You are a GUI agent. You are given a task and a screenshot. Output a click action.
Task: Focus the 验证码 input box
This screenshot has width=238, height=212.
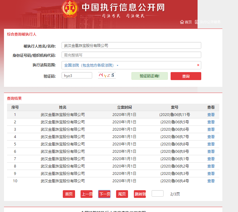click(x=77, y=75)
